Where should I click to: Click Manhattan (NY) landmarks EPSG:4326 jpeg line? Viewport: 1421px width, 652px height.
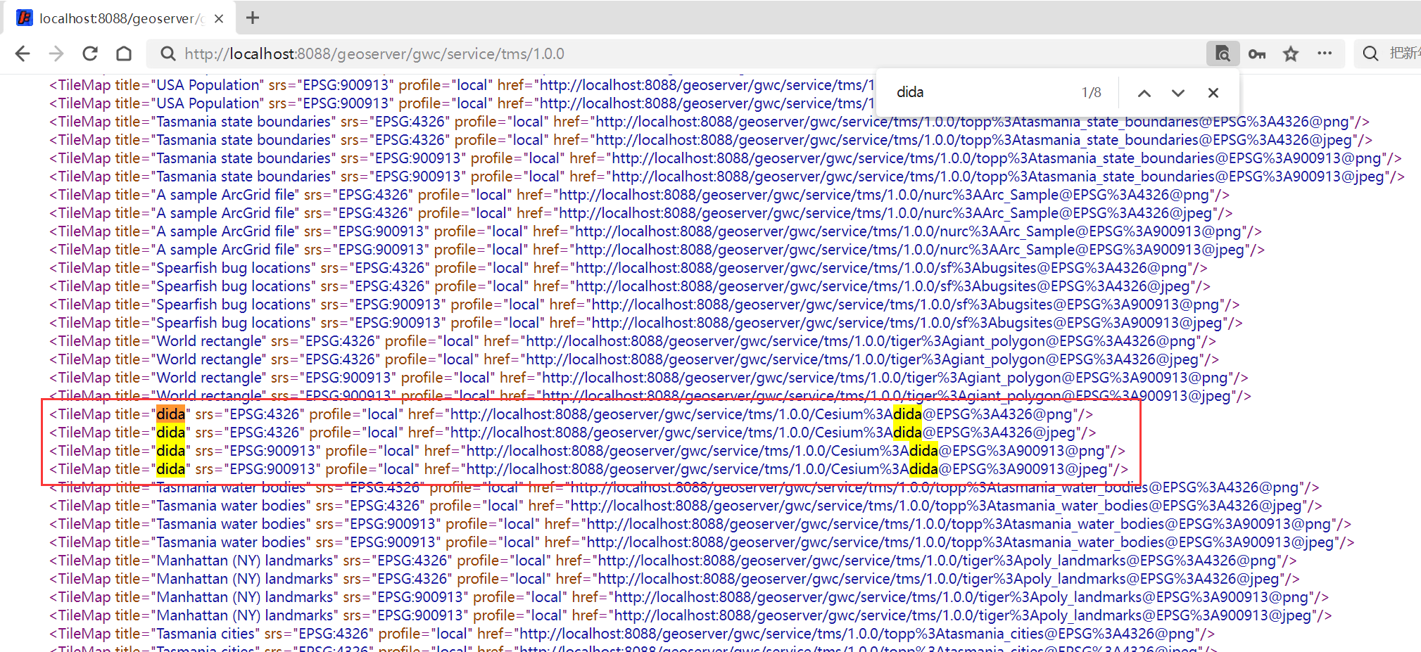tap(674, 579)
